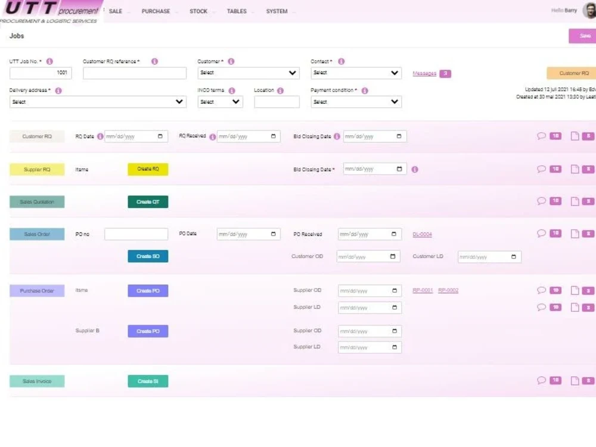Click the Create SO button
The height and width of the screenshot is (447, 596).
tap(148, 256)
